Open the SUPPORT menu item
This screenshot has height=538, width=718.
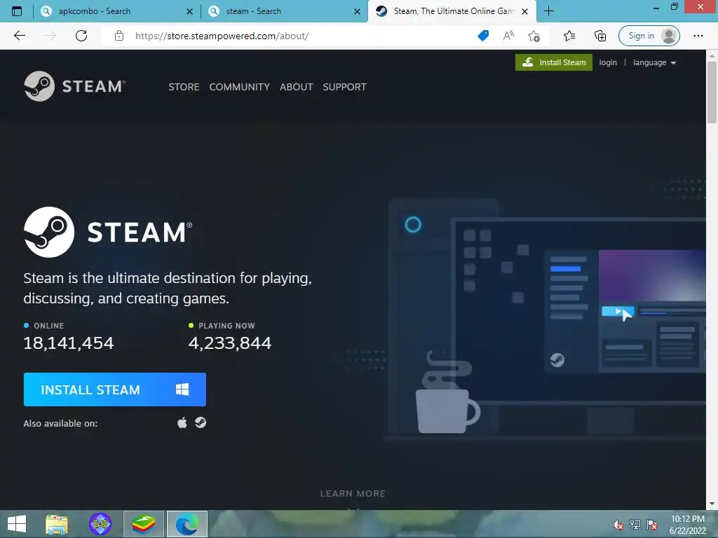pyautogui.click(x=344, y=87)
